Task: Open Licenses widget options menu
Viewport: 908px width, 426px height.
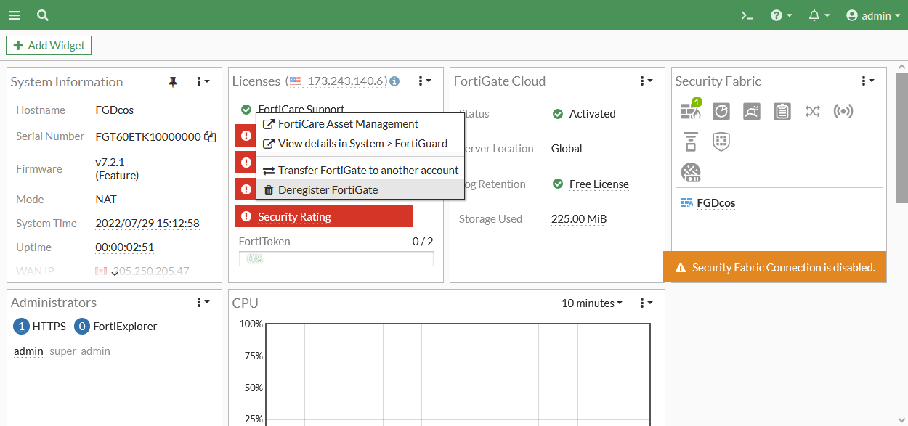Action: (424, 81)
